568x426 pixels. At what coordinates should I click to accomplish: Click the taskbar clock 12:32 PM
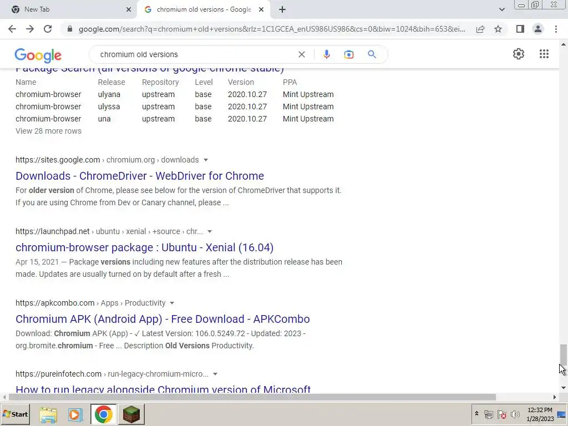[540, 414]
